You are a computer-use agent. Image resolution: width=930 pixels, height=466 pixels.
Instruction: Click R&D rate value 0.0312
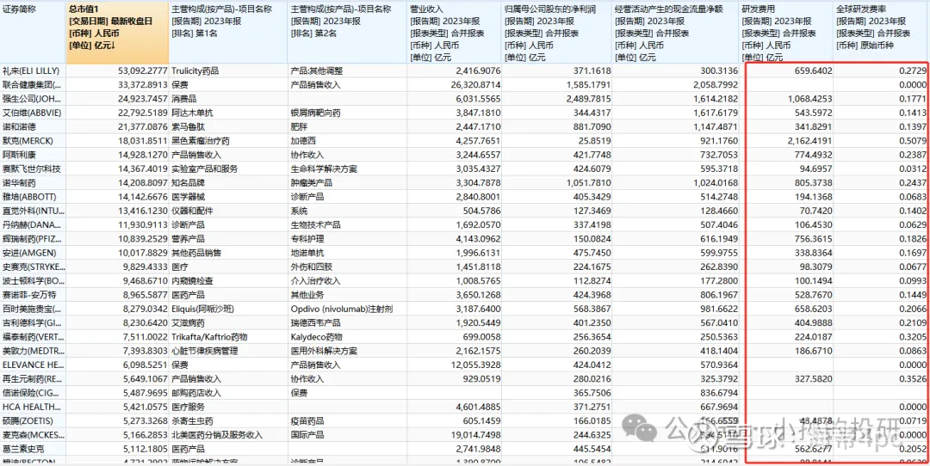tap(914, 169)
